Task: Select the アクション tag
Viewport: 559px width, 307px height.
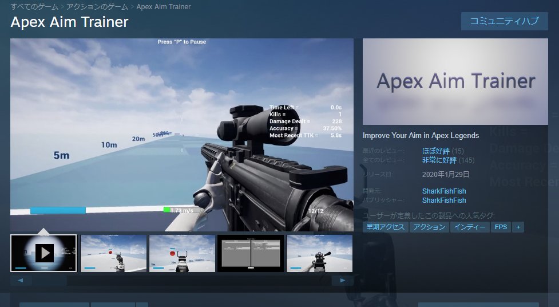Action: tap(429, 227)
